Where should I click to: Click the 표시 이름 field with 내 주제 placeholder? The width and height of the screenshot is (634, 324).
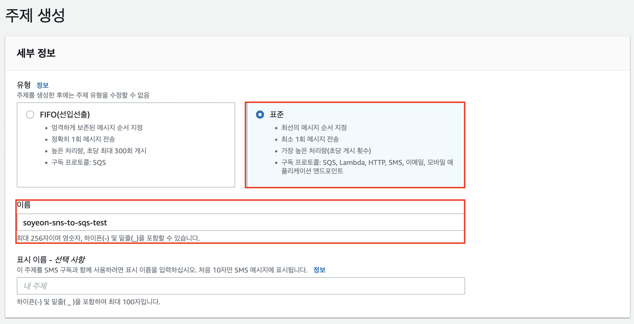click(x=240, y=286)
